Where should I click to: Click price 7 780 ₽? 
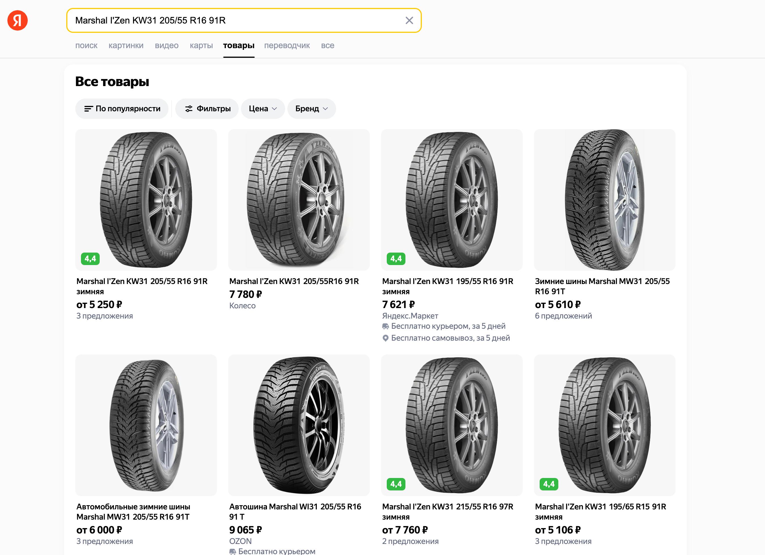tap(245, 294)
